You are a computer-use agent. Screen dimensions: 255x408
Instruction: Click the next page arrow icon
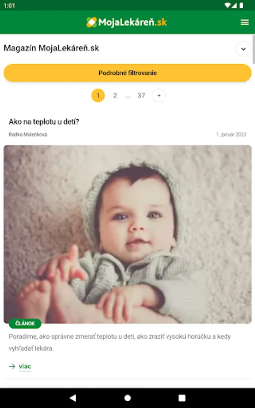pos(159,96)
